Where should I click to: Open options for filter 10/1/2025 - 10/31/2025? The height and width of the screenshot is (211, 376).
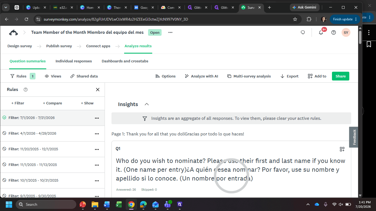point(97,181)
